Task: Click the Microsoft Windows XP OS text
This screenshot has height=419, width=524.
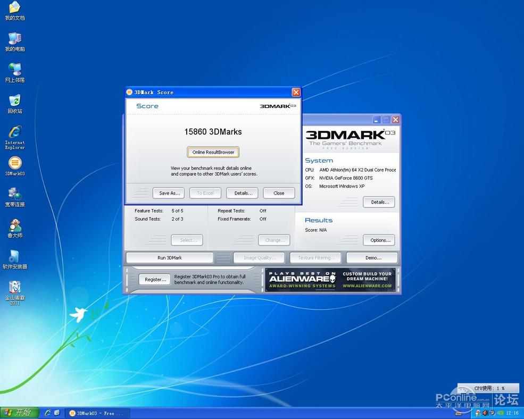Action: [342, 186]
